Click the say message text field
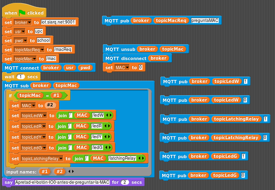The width and height of the screenshot is (275, 190). (62, 182)
